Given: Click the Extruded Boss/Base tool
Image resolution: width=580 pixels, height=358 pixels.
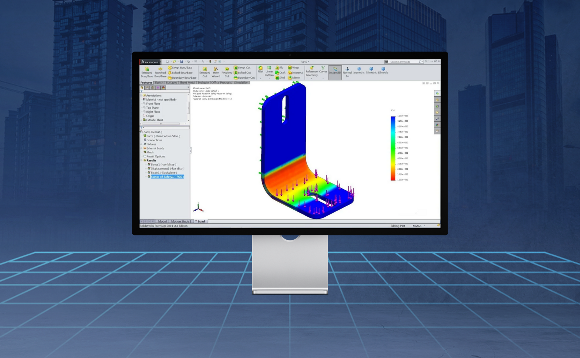Looking at the screenshot, I should pos(146,72).
